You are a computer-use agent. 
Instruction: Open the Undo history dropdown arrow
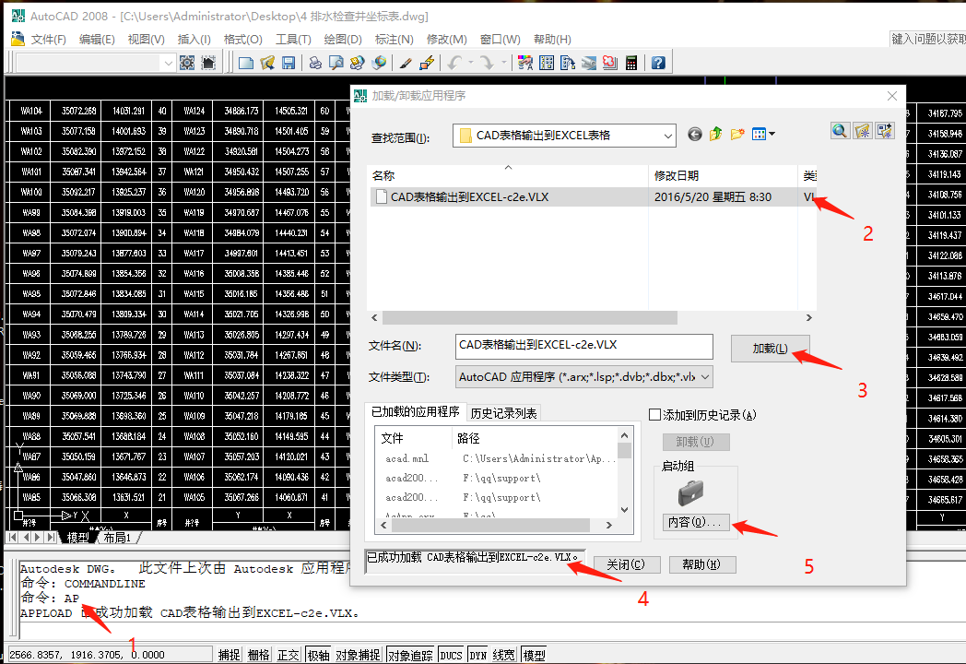pyautogui.click(x=471, y=63)
